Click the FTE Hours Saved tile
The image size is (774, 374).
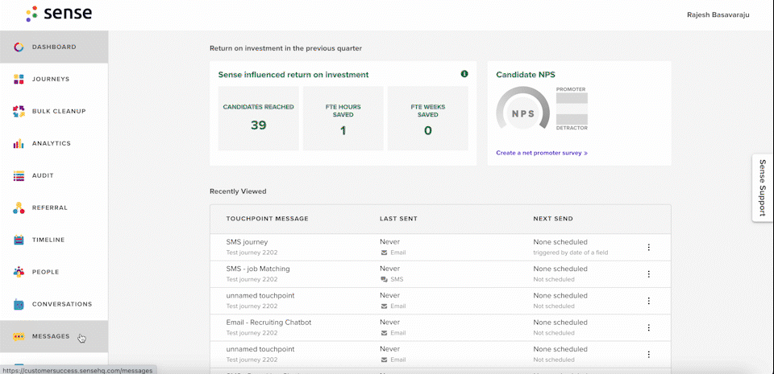pyautogui.click(x=343, y=118)
